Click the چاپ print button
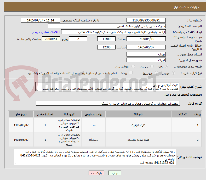Viewport: 206px width, 180px height. point(115,173)
